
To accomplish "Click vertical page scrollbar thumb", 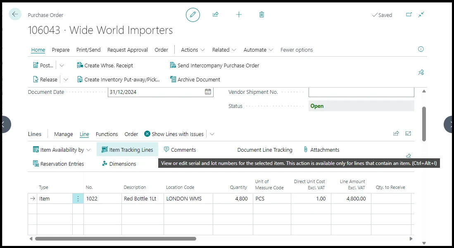I will (424, 124).
